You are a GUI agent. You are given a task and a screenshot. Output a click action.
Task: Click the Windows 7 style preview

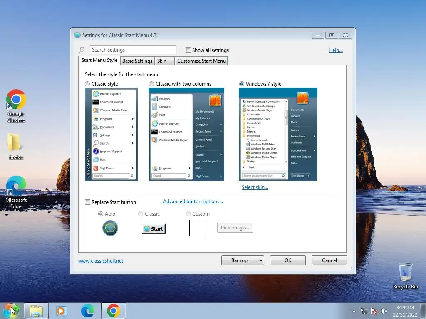pyautogui.click(x=278, y=134)
